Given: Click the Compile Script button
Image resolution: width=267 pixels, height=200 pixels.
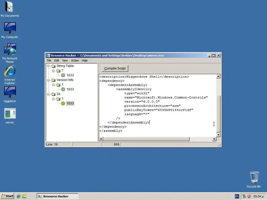Looking at the screenshot, I should click(x=115, y=68).
